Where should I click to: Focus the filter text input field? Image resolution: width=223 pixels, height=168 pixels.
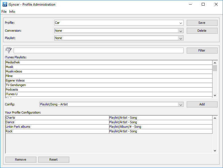point(98,50)
